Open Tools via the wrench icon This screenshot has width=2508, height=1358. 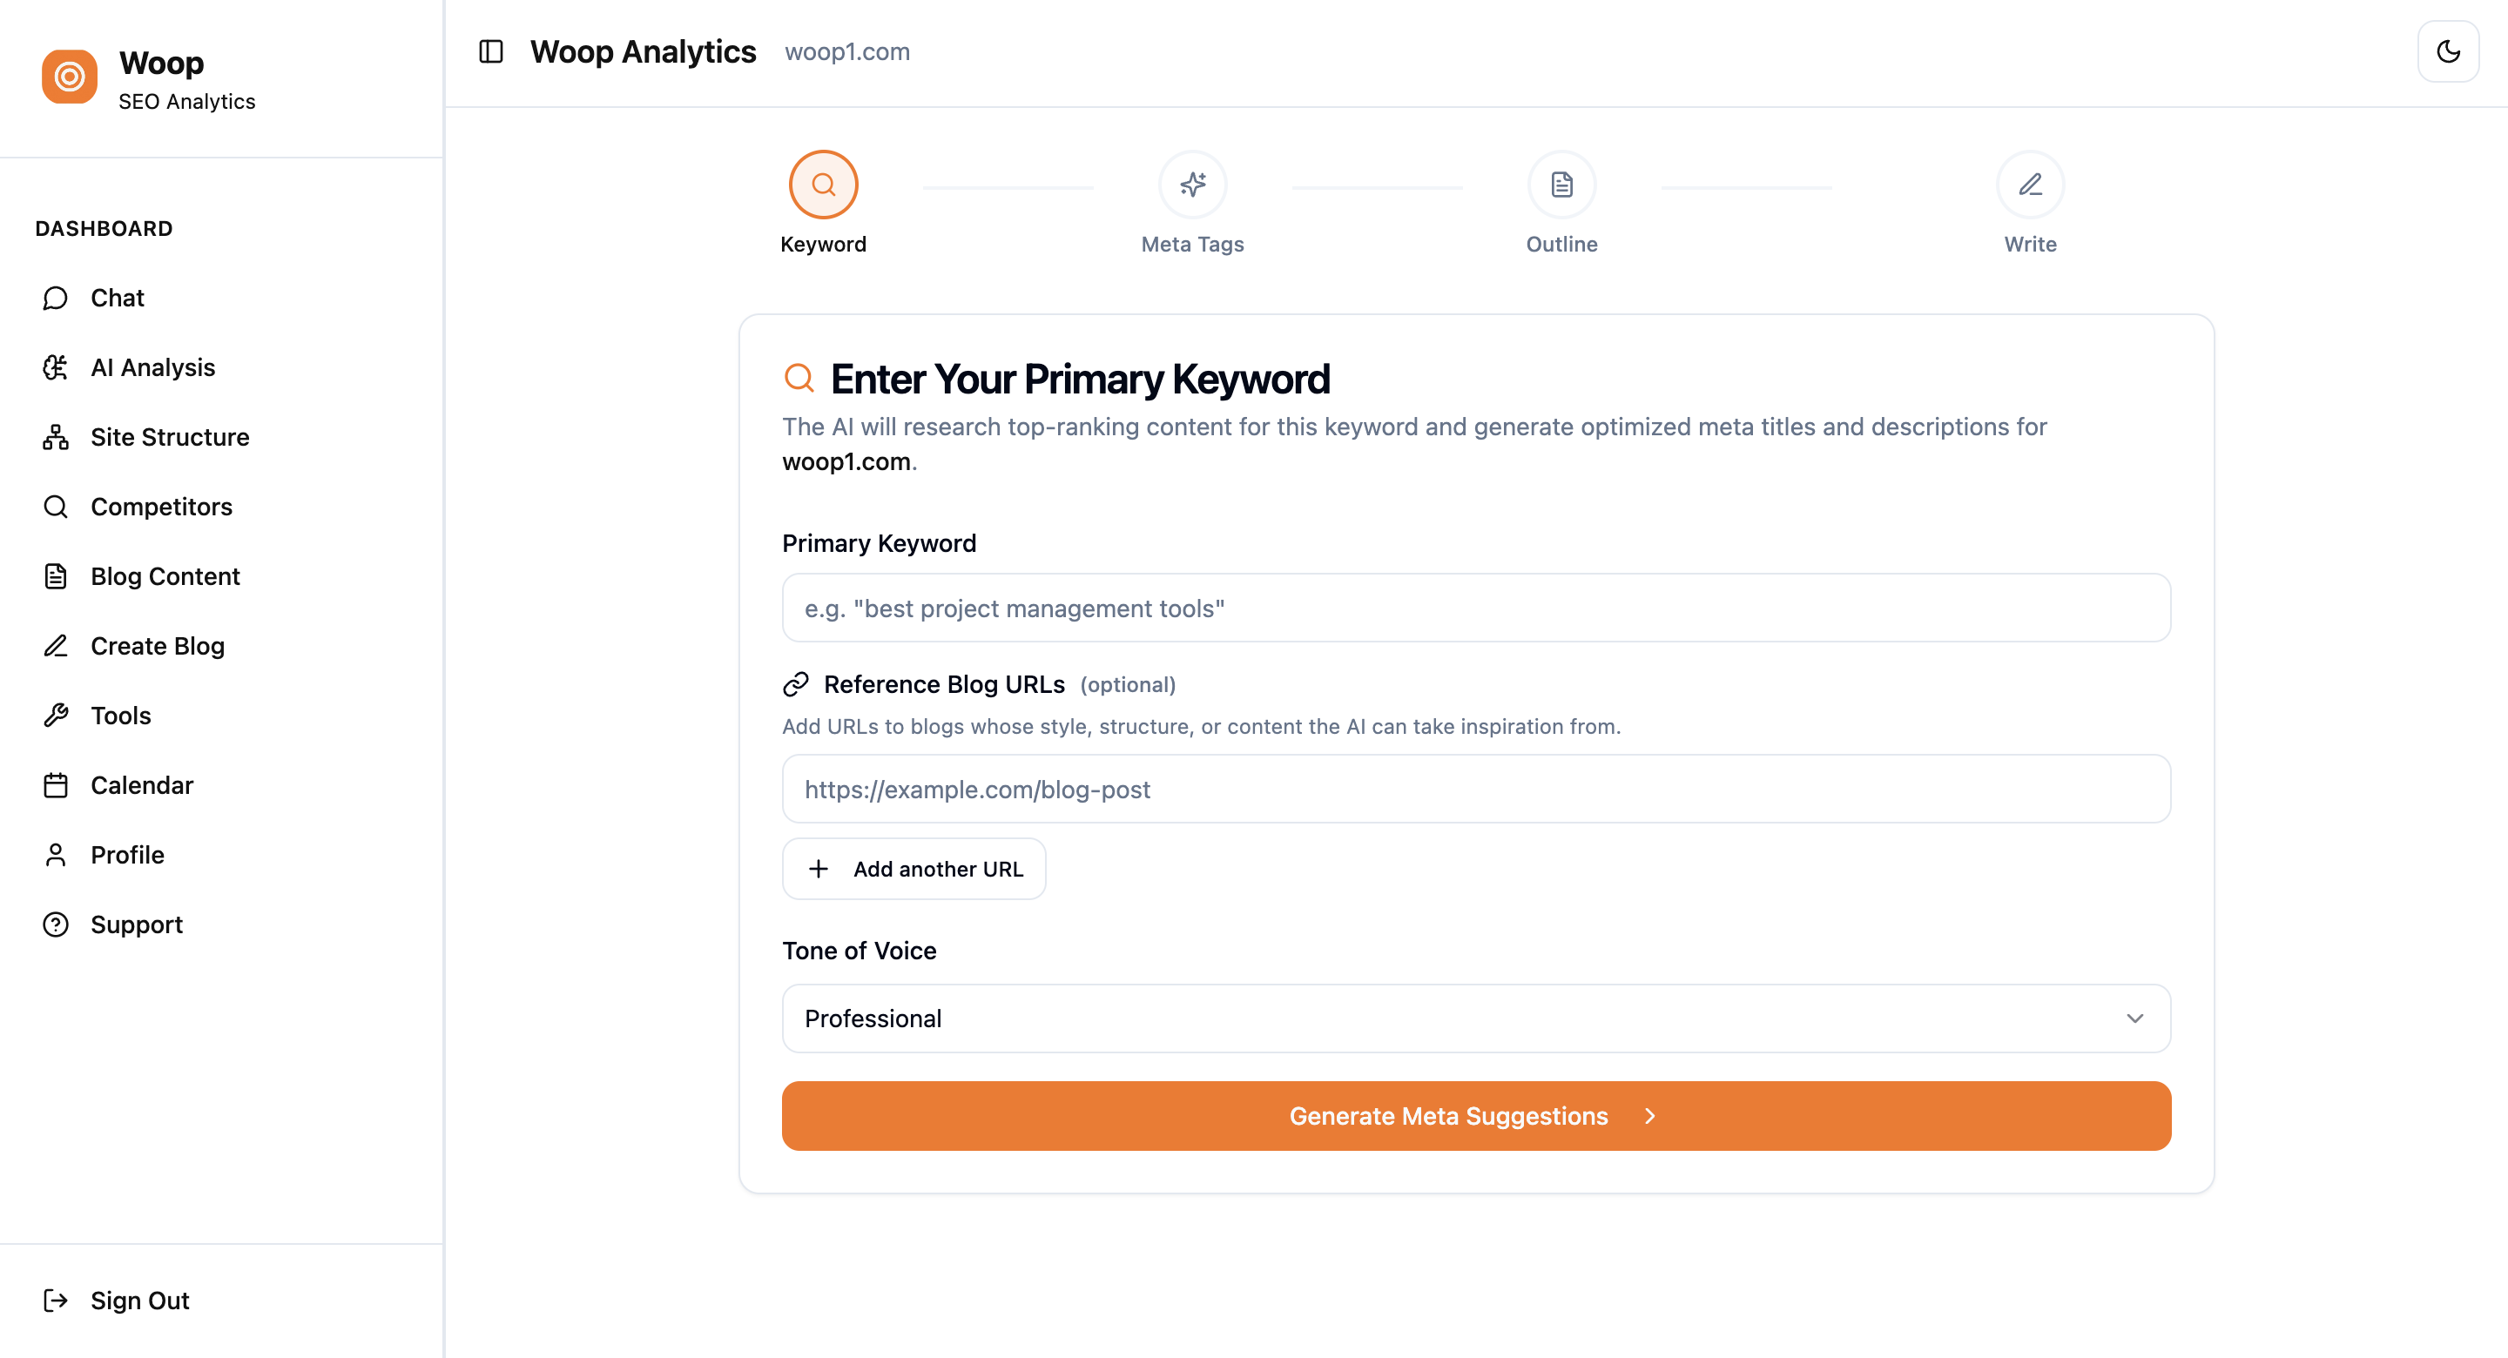56,716
